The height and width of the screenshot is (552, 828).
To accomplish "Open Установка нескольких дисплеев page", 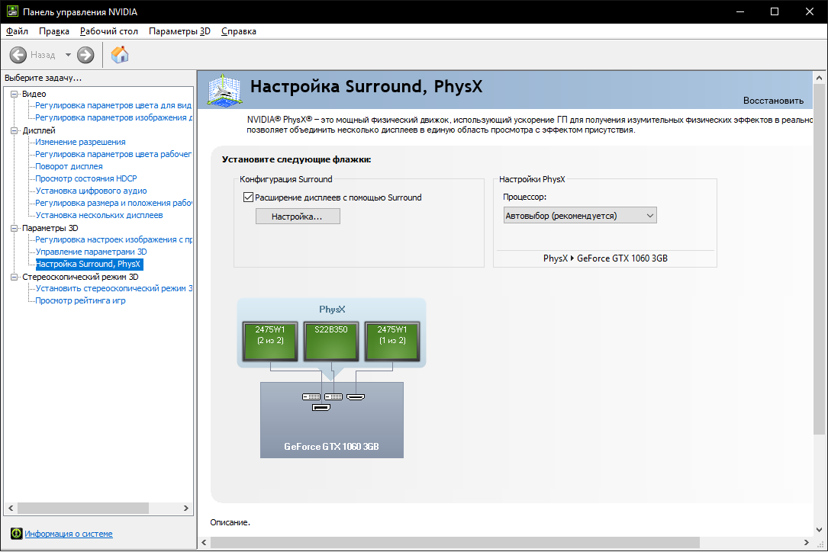I will (x=99, y=215).
